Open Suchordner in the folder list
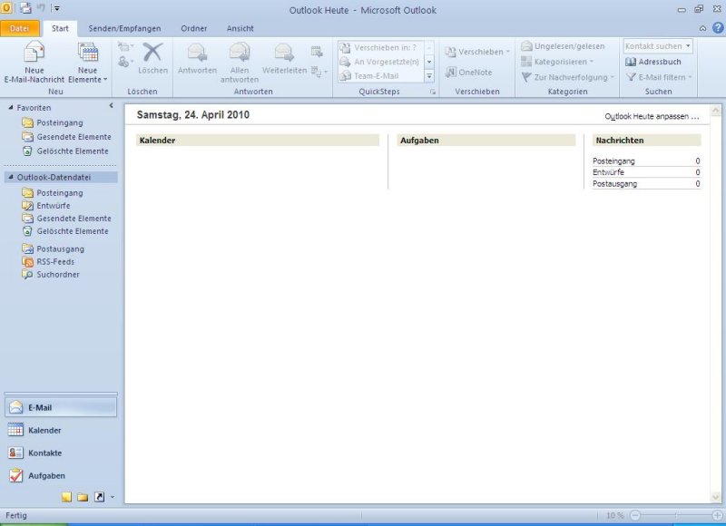This screenshot has width=726, height=526. click(x=57, y=274)
